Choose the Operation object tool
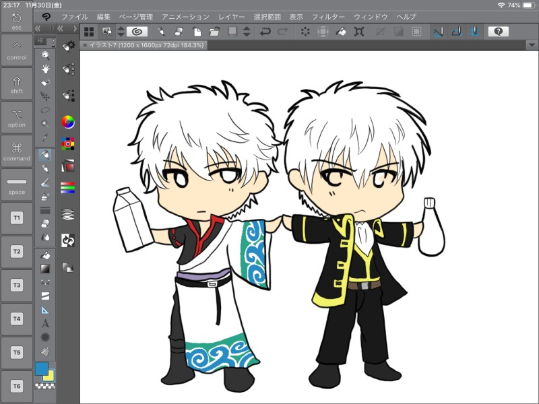Screen dimensions: 539x404 [x=45, y=83]
